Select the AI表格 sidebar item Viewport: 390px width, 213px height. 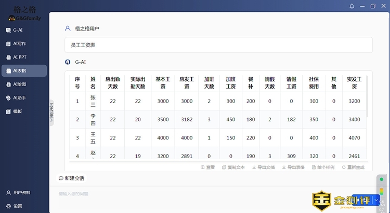pos(20,70)
